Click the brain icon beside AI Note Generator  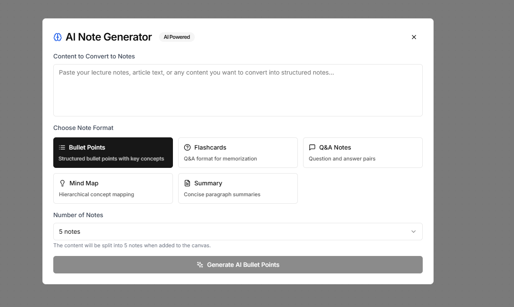point(58,37)
